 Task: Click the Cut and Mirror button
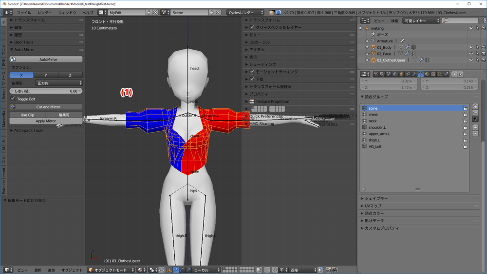46,107
